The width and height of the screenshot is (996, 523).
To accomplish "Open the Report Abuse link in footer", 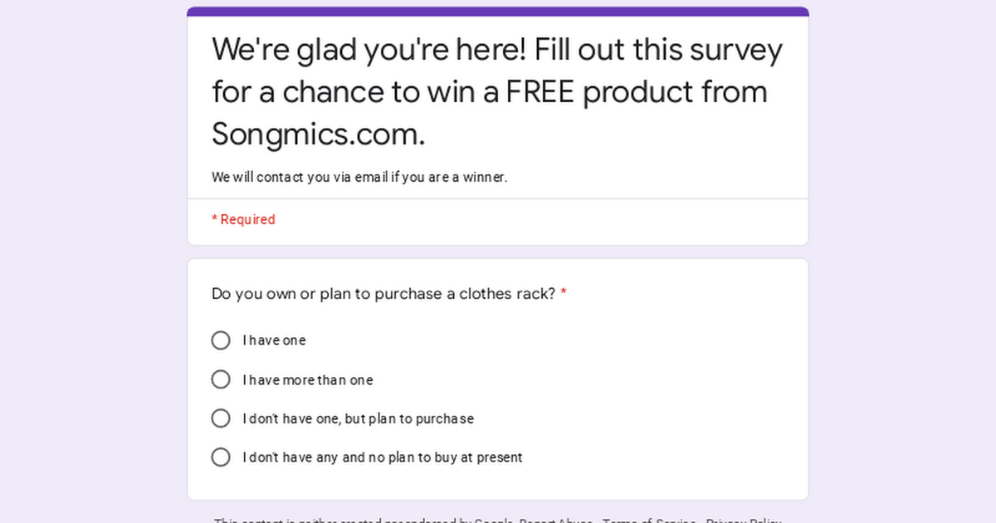I will point(556,521).
